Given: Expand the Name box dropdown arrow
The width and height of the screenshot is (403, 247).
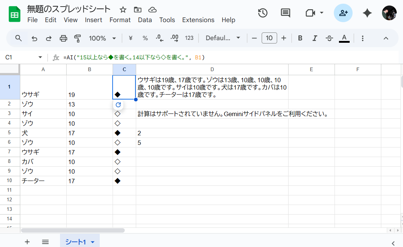Looking at the screenshot, I should [40, 58].
